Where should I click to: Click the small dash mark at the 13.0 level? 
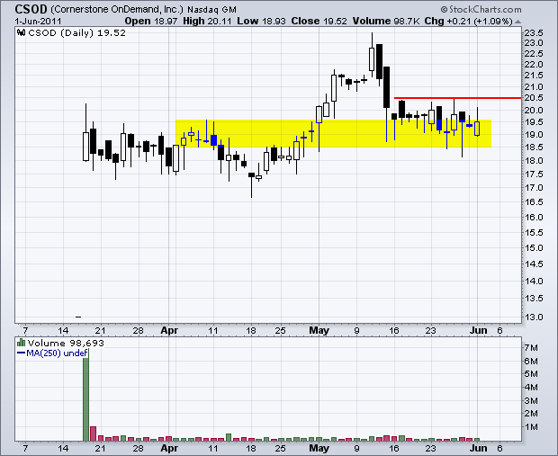point(78,317)
